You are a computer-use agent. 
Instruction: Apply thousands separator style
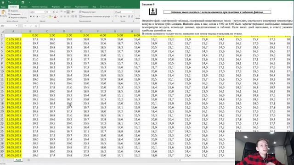click(x=124, y=16)
